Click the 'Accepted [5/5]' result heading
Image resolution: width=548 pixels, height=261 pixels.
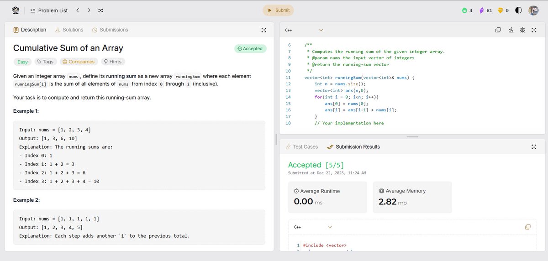(x=316, y=165)
